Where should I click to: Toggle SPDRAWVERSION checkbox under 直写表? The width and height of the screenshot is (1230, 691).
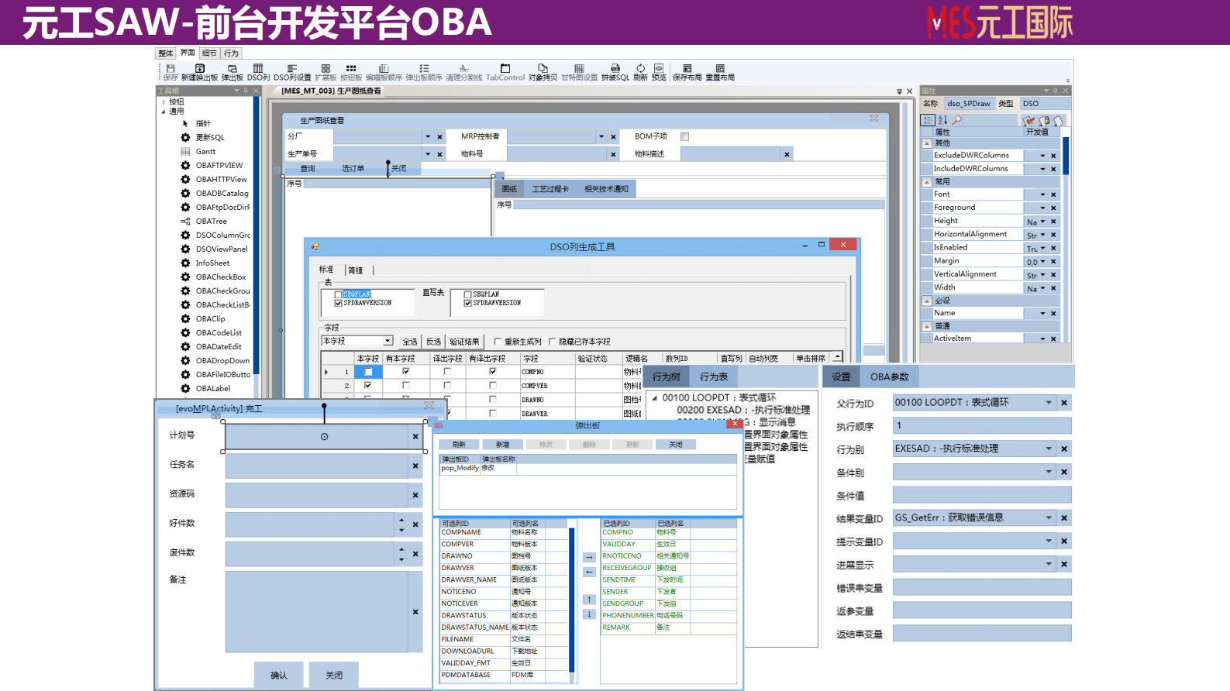coord(467,303)
